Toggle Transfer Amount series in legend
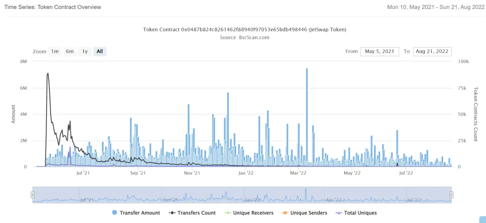 (136, 213)
